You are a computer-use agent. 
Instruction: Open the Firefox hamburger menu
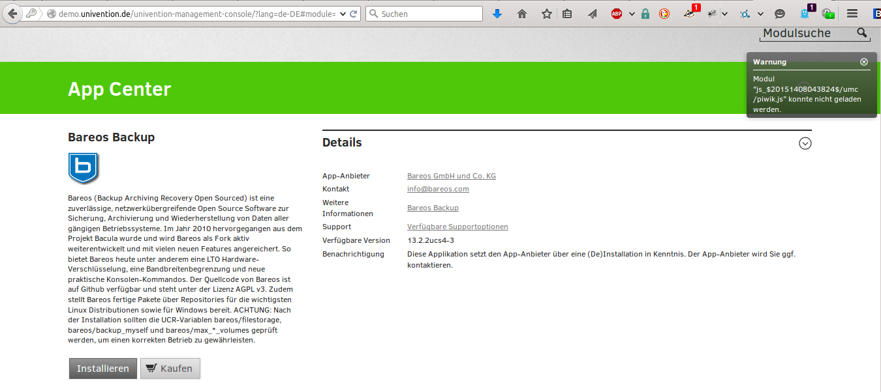[x=852, y=14]
